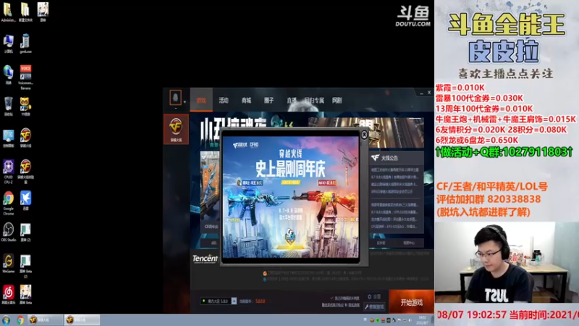The image size is (579, 326).
Task: Open the 计算机 Computer desktop icon
Action: [8, 43]
